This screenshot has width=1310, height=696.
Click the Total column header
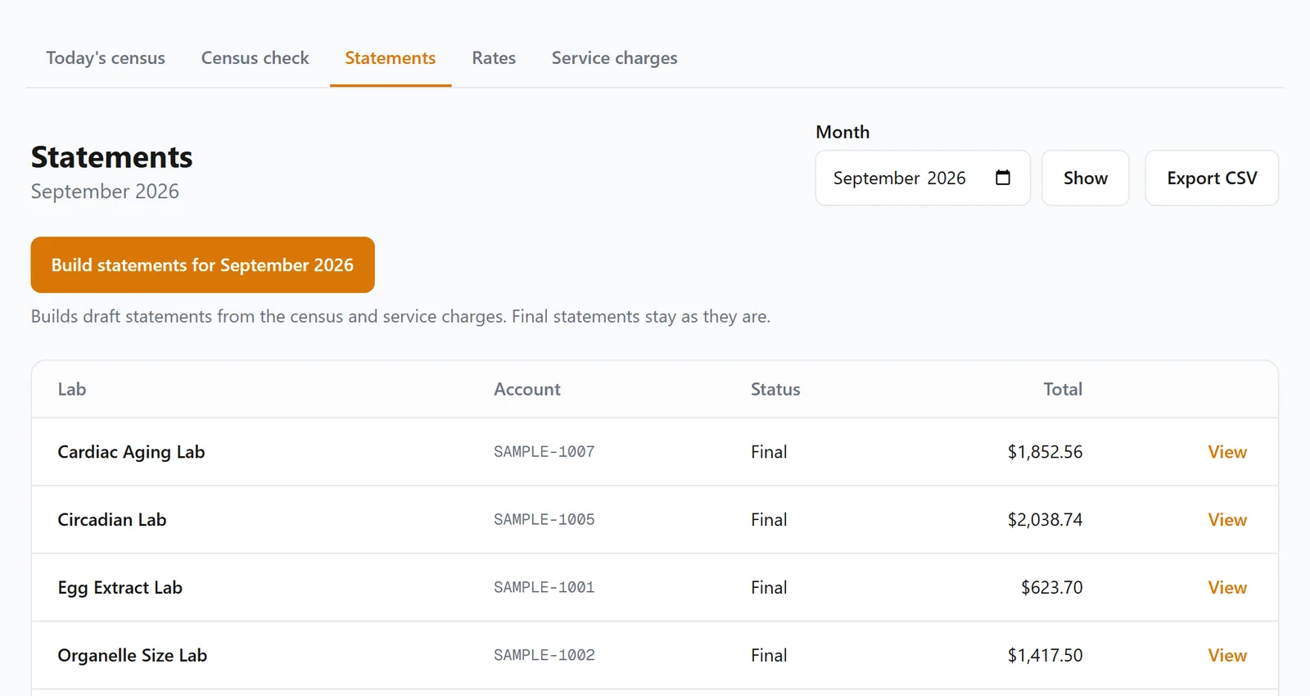1063,390
